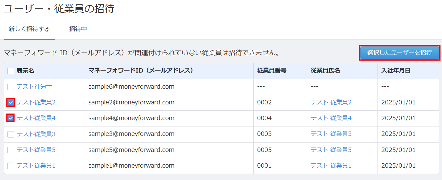This screenshot has width=442, height=180.
Task: Open employee name link テスト 従業員5
Action: pos(331,150)
